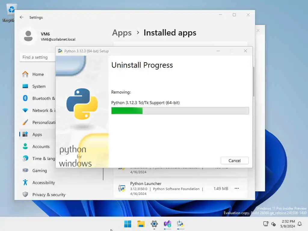Viewport: 308px width, 231px height.
Task: Switch to Settings gear taskbar icon
Action: 154,224
